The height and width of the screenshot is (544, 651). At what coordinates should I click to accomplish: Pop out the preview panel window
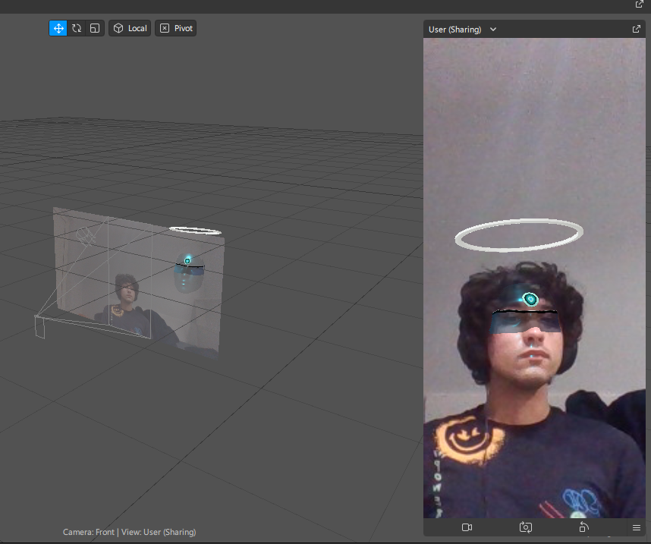tap(636, 29)
